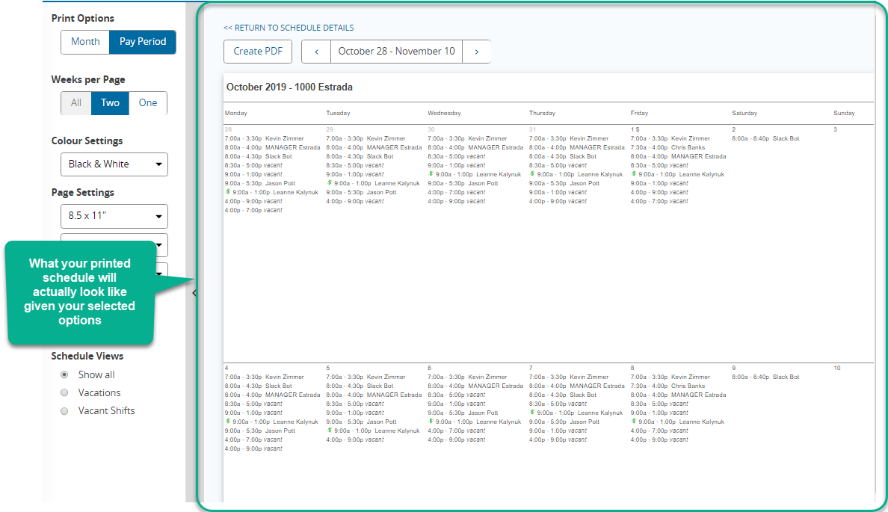Click Tuesday 29 Jason Pott 9:00a shift
This screenshot has height=512, width=888.
click(361, 193)
